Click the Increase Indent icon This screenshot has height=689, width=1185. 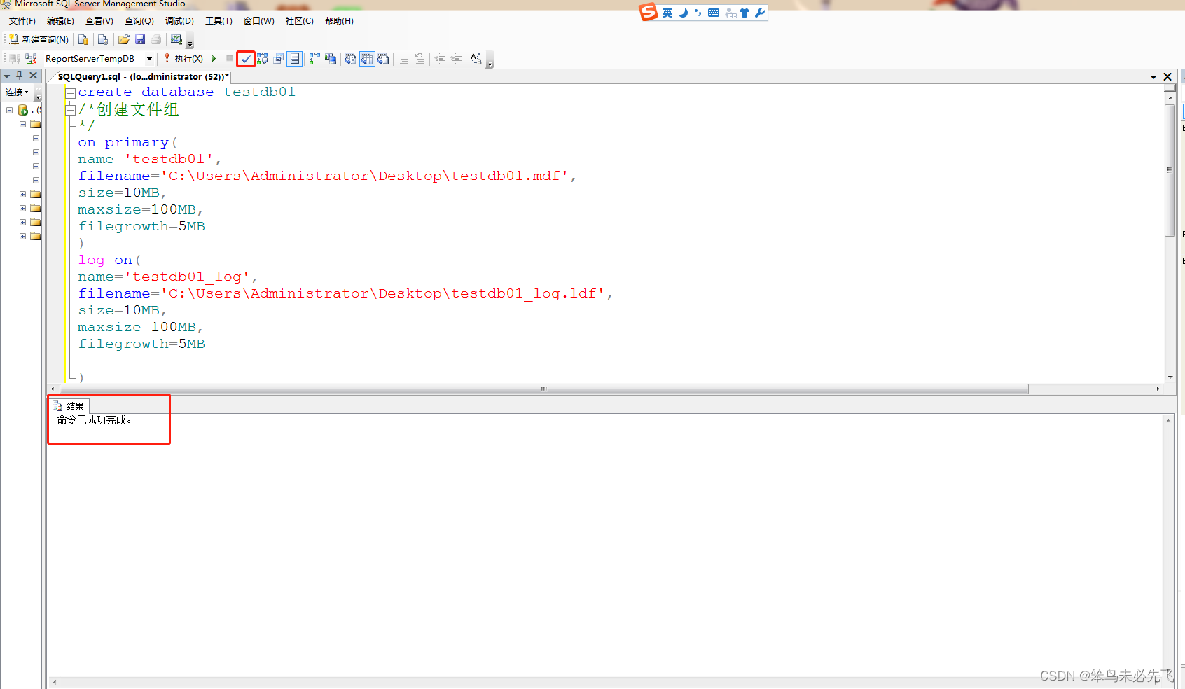pos(456,59)
